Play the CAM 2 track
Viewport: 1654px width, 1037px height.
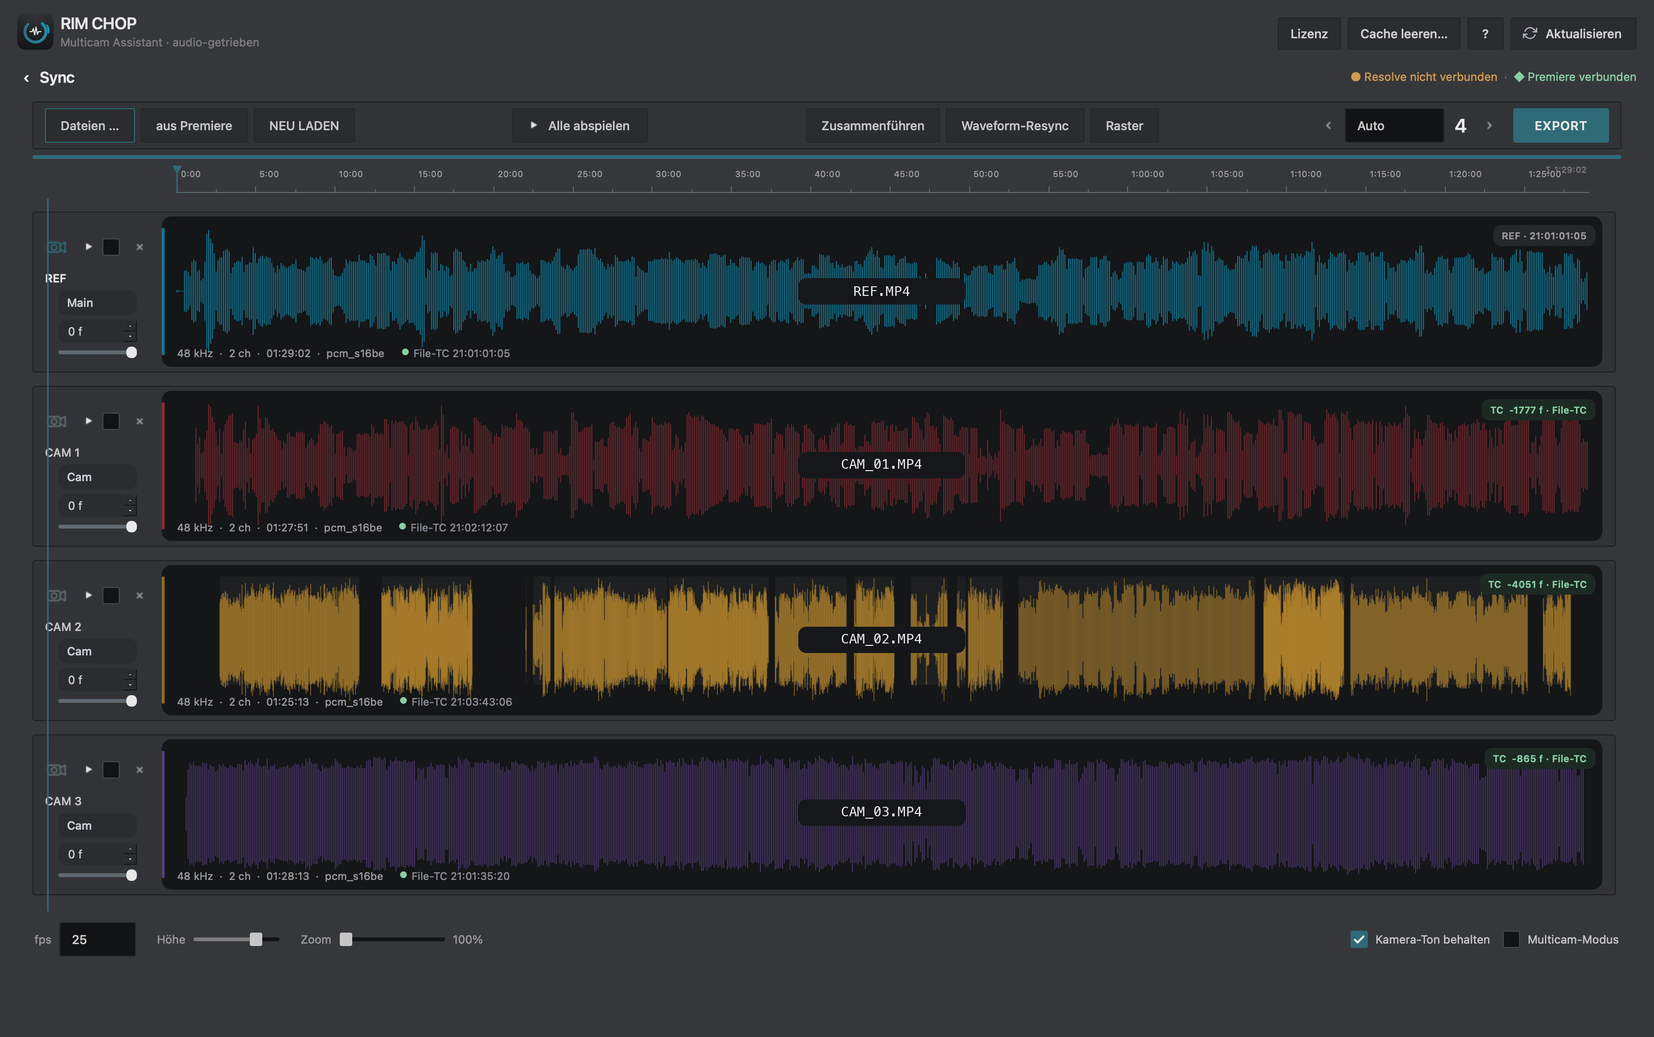(x=89, y=595)
